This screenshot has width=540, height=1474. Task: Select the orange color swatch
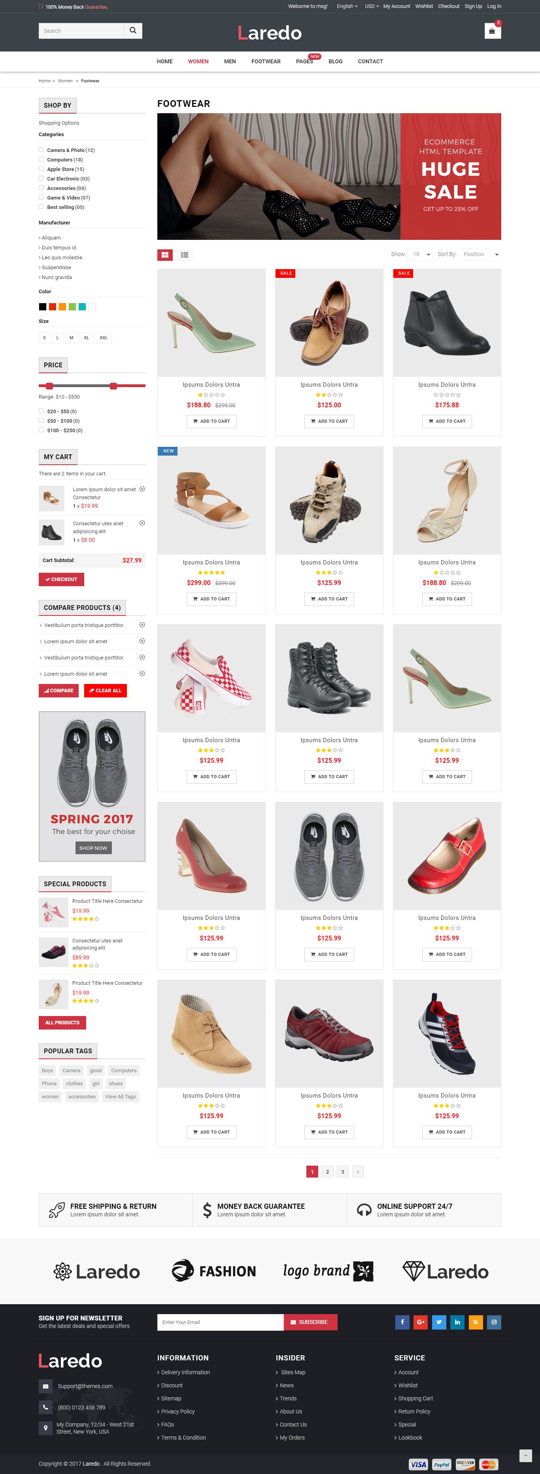click(62, 307)
